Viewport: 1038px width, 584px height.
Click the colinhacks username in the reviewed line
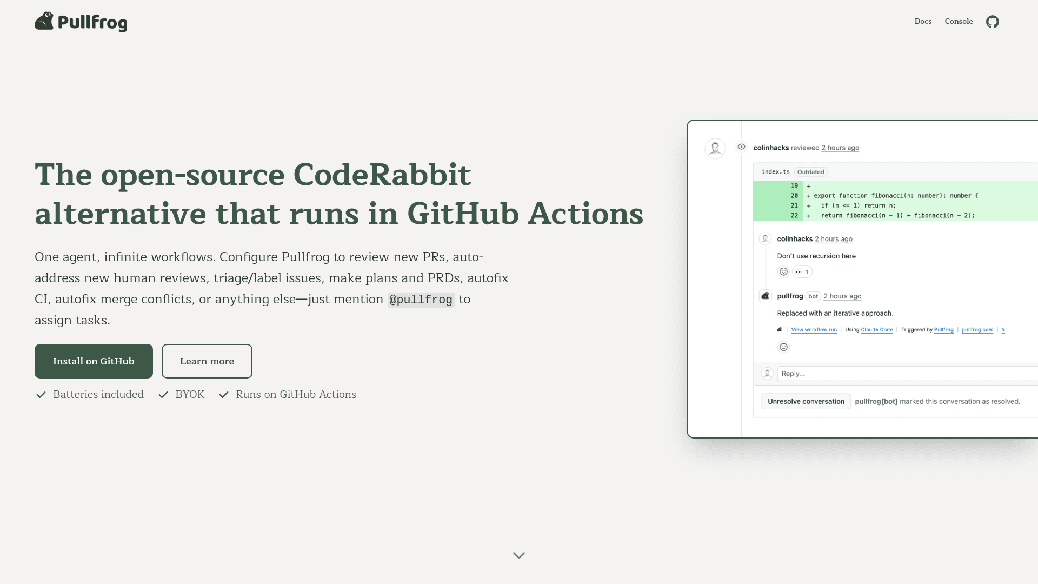(771, 148)
